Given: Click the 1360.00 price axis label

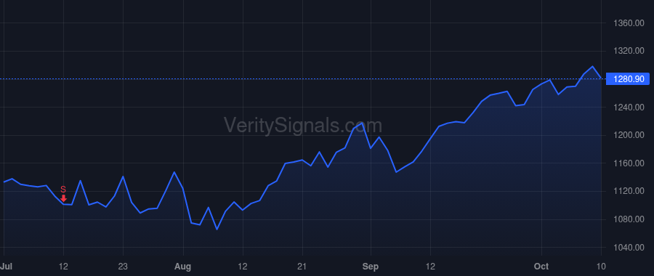Looking at the screenshot, I should 629,23.
